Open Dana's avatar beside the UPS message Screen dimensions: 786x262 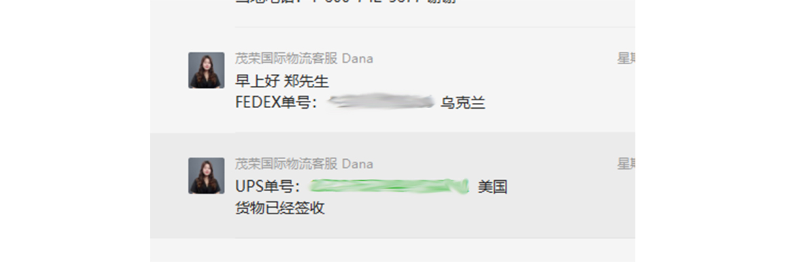pos(206,175)
